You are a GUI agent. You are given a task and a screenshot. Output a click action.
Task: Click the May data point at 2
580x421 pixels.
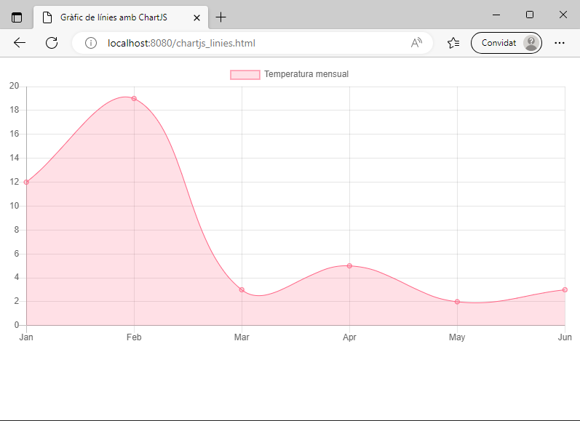(x=457, y=301)
